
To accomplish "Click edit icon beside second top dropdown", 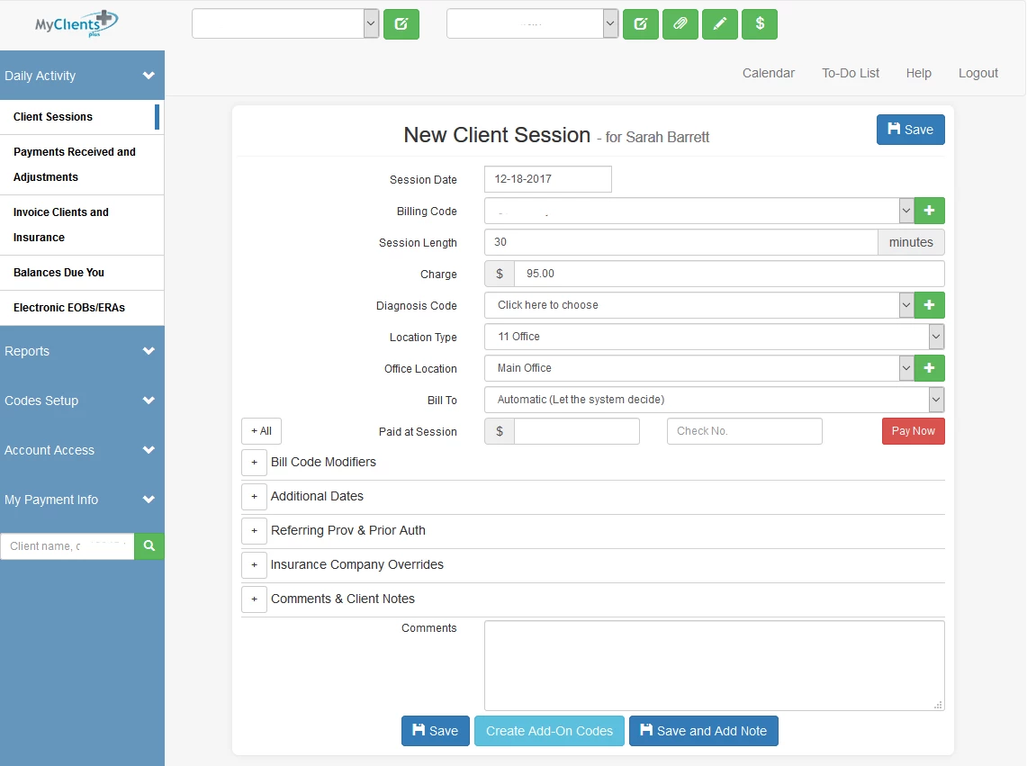I will [641, 24].
